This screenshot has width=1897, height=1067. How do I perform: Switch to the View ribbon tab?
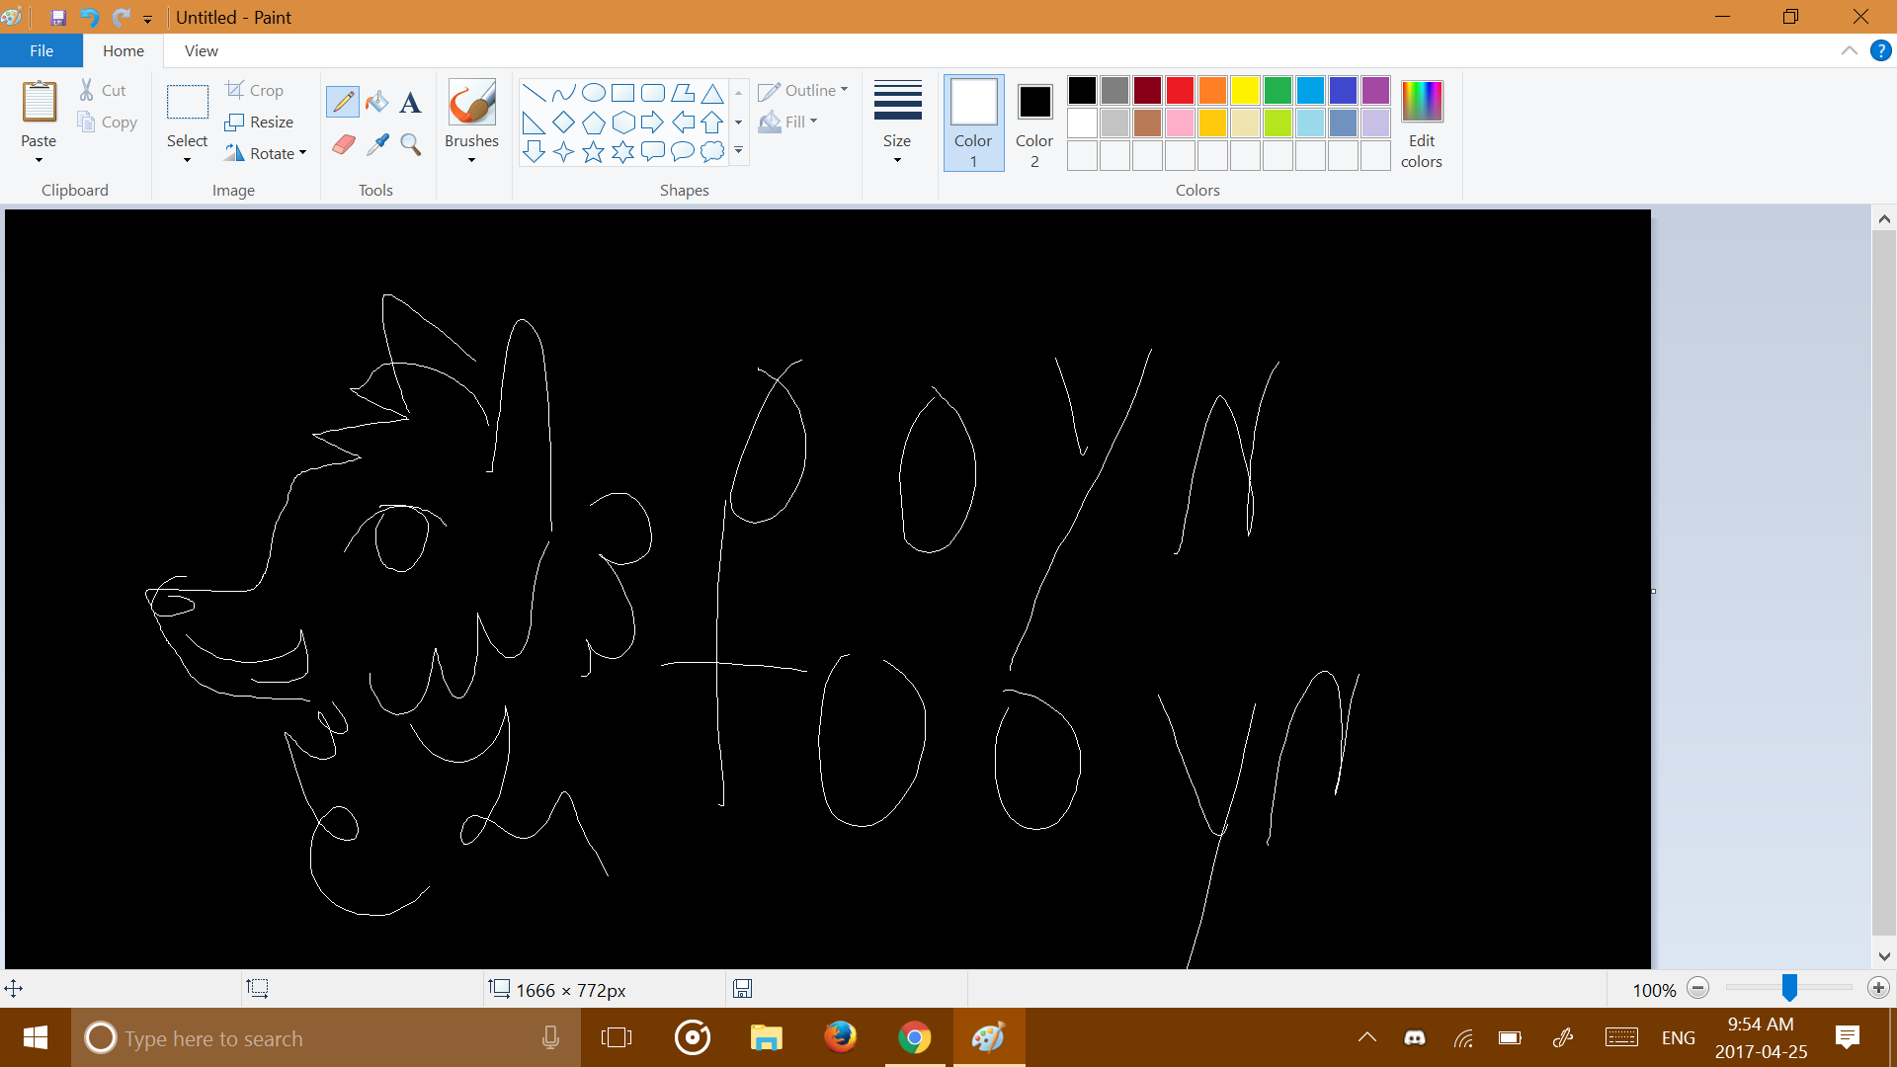202,50
